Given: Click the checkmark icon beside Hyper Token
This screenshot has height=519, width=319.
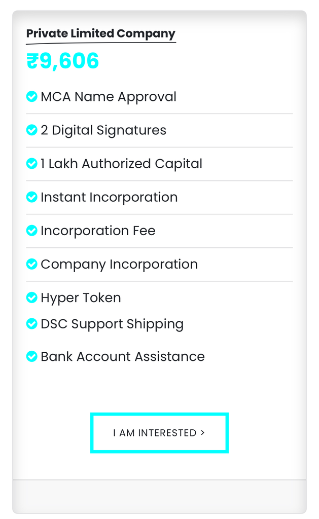Looking at the screenshot, I should pos(31,298).
